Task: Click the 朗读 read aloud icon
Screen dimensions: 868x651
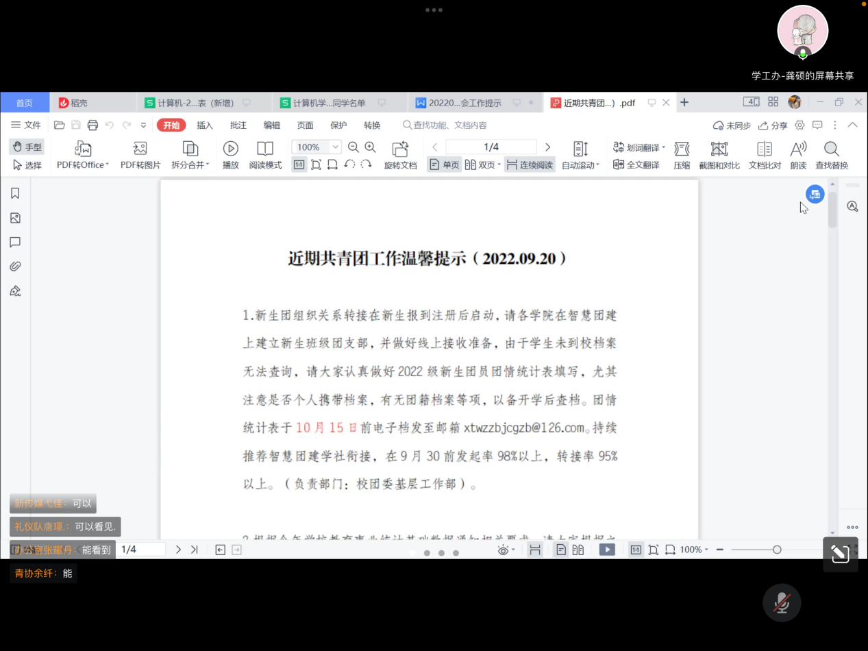Action: pyautogui.click(x=798, y=149)
